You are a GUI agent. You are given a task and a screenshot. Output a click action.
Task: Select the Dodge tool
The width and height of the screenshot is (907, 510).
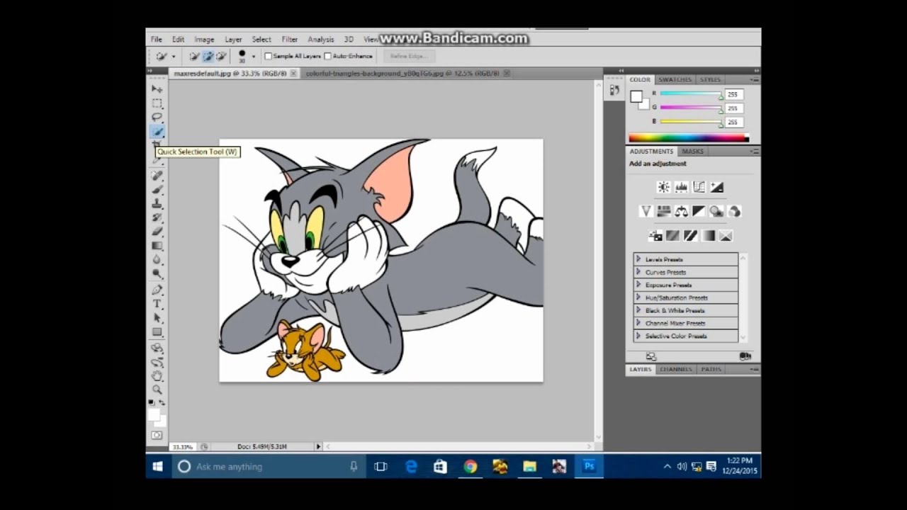click(157, 274)
